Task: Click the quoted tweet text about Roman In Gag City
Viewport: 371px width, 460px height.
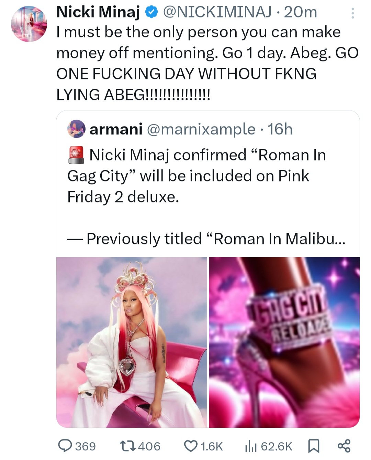Action: coord(196,176)
